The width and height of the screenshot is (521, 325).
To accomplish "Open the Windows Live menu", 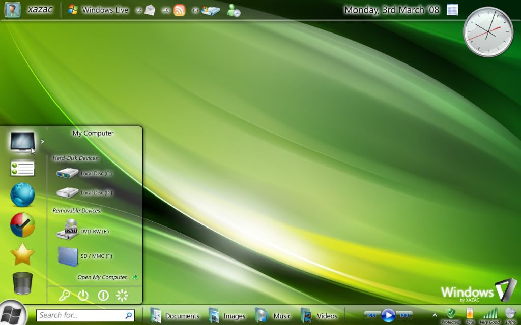I will (99, 10).
